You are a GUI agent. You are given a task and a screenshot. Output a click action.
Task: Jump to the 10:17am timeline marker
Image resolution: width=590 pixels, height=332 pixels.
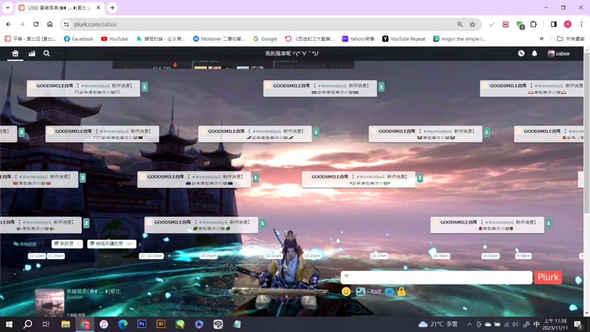[379, 255]
